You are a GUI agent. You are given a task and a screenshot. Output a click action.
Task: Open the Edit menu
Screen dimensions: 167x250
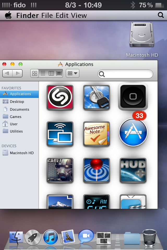pyautogui.click(x=62, y=16)
